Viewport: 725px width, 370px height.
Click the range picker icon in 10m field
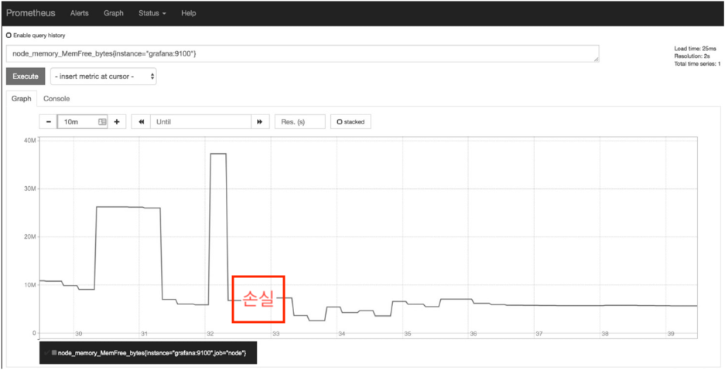pos(102,122)
